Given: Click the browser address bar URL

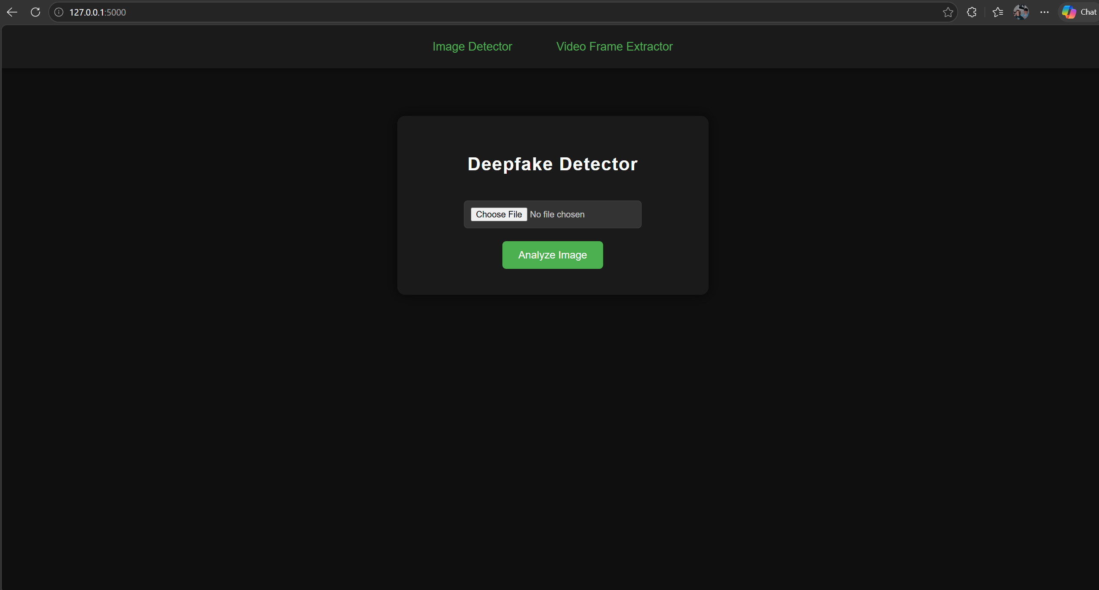Looking at the screenshot, I should pos(98,12).
